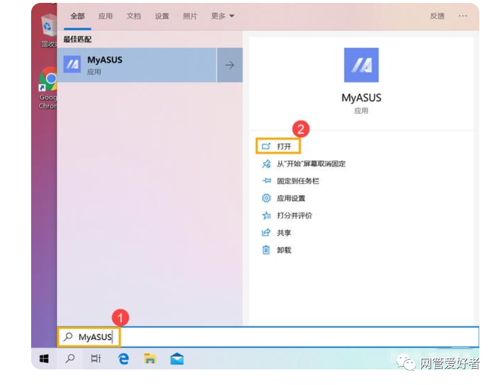Screen dimensions: 496x385
Task: Click the large MyASUS app icon in preview
Action: pos(361,65)
